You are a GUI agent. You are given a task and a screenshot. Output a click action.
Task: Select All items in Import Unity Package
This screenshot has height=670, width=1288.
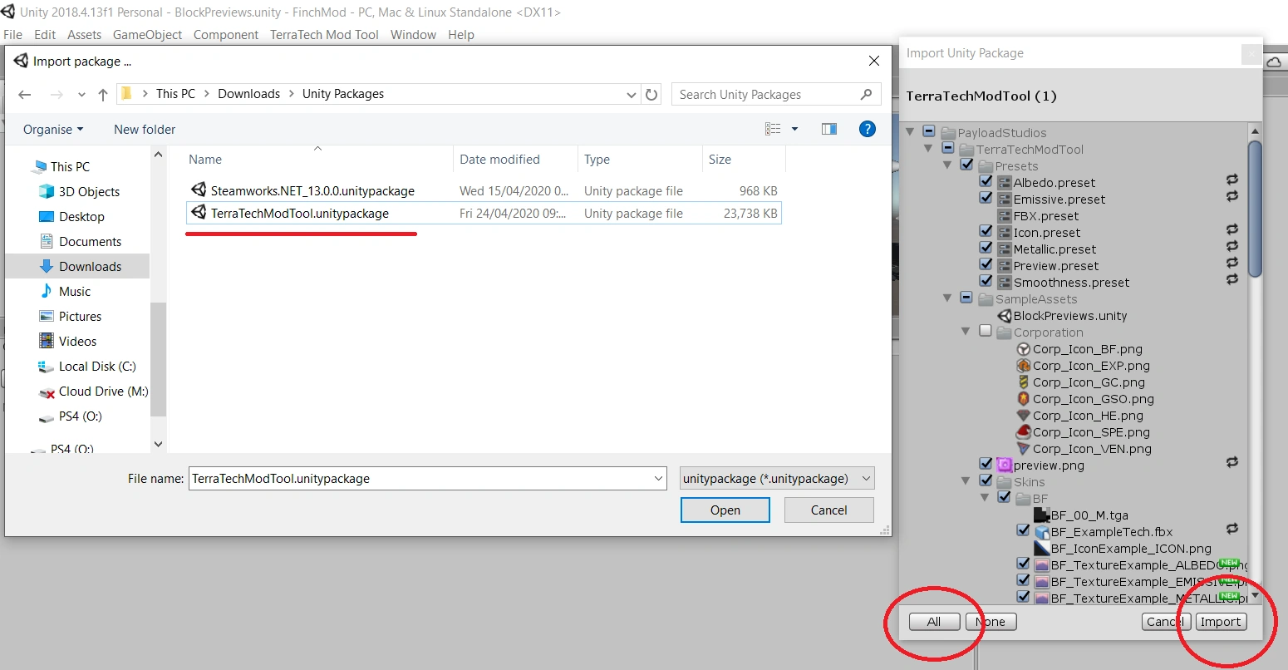(x=934, y=622)
